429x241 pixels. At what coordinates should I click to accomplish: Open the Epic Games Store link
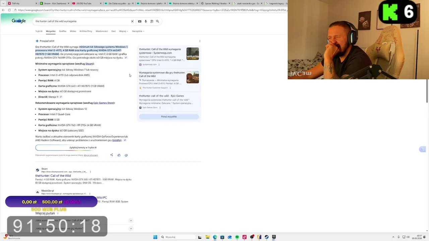point(103,103)
